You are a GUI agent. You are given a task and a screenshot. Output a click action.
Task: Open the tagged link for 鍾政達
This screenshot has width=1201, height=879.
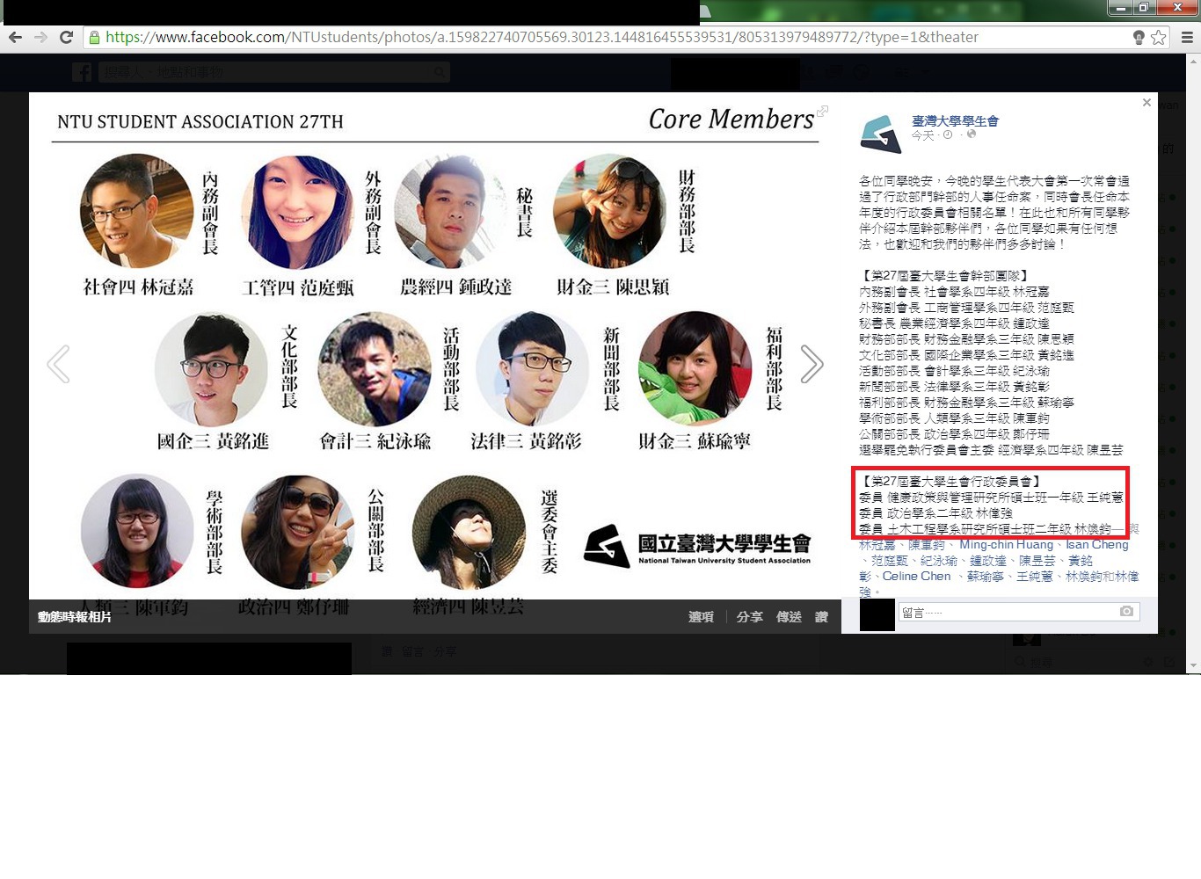(988, 561)
